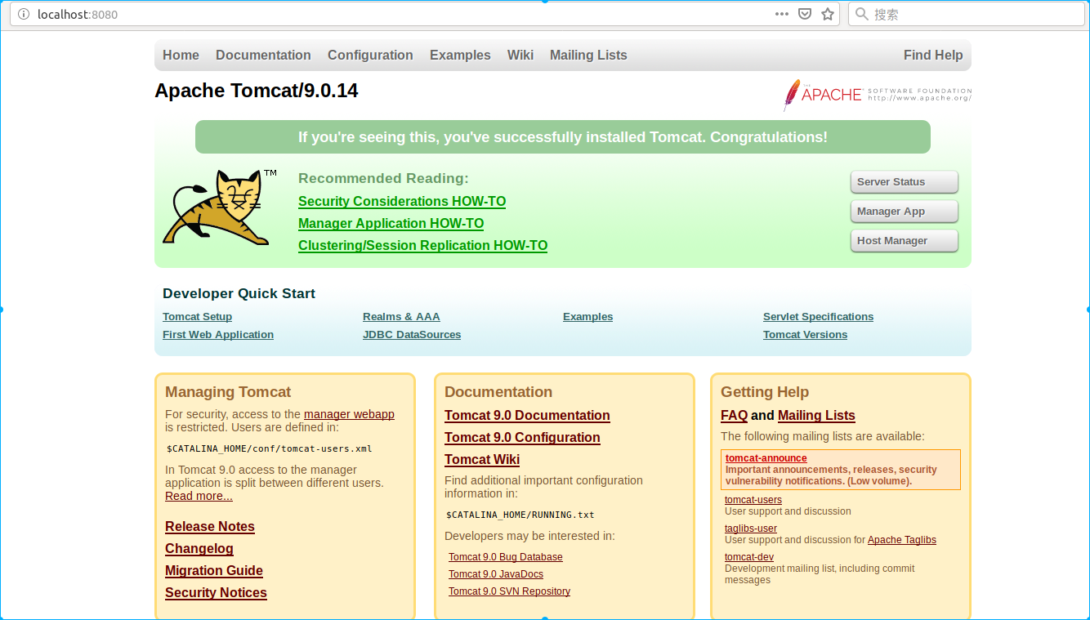Click the Recommended Reading heading
The height and width of the screenshot is (620, 1090).
(383, 178)
